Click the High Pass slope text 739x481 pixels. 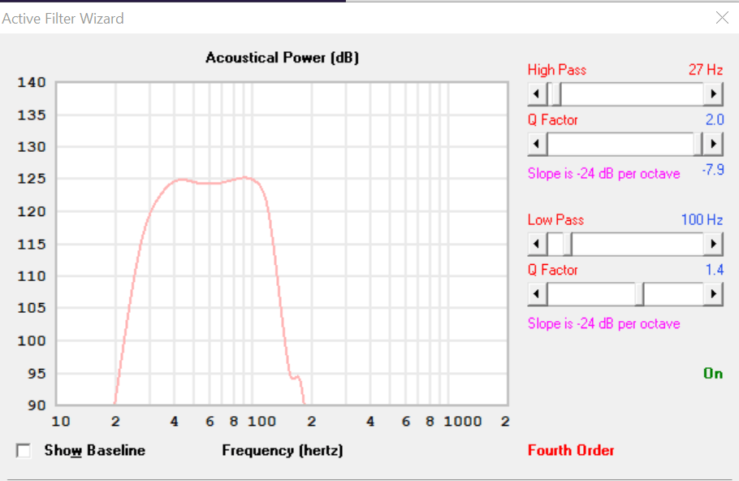603,174
